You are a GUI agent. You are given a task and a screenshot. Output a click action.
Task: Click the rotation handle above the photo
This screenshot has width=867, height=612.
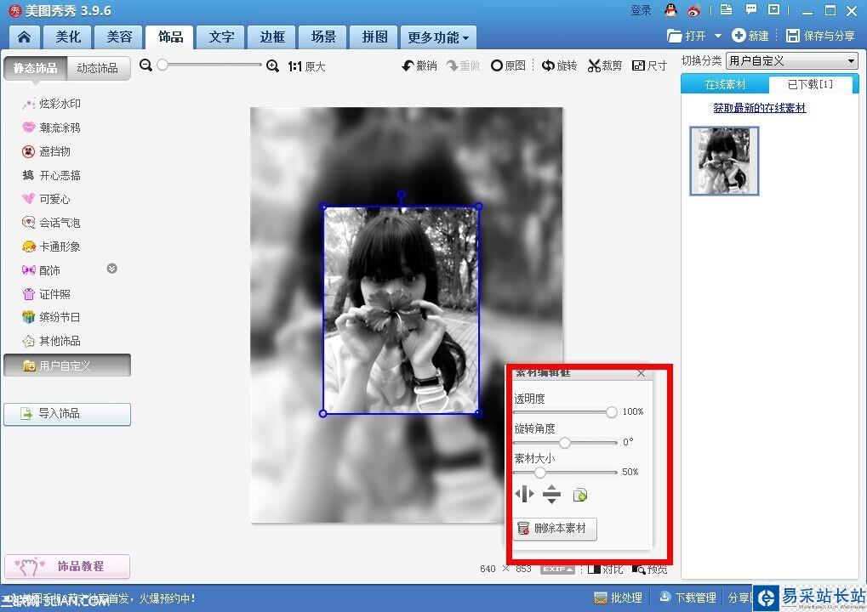pyautogui.click(x=402, y=195)
